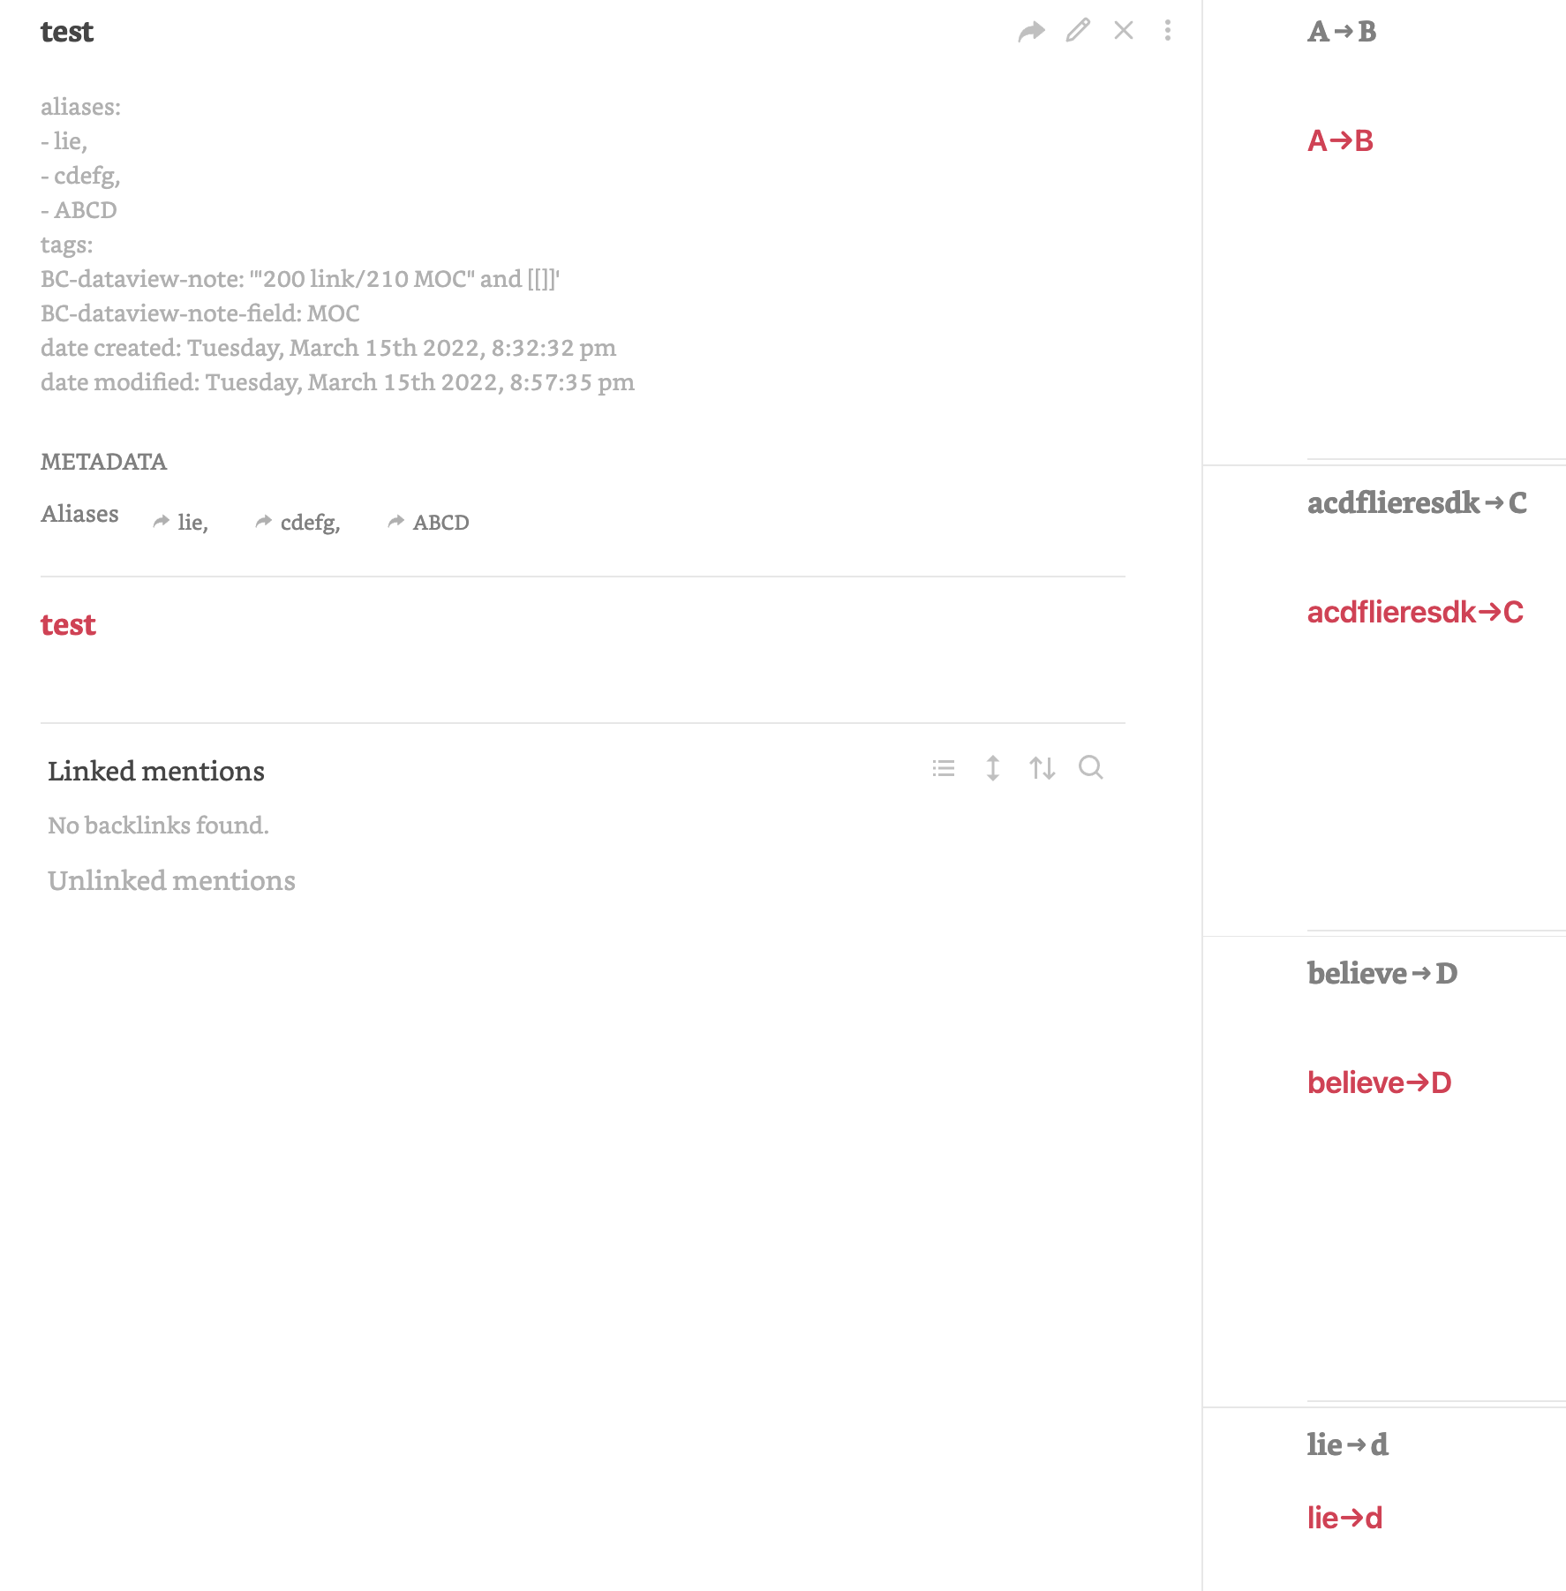Open the red A→B link
This screenshot has height=1591, width=1566.
point(1340,141)
